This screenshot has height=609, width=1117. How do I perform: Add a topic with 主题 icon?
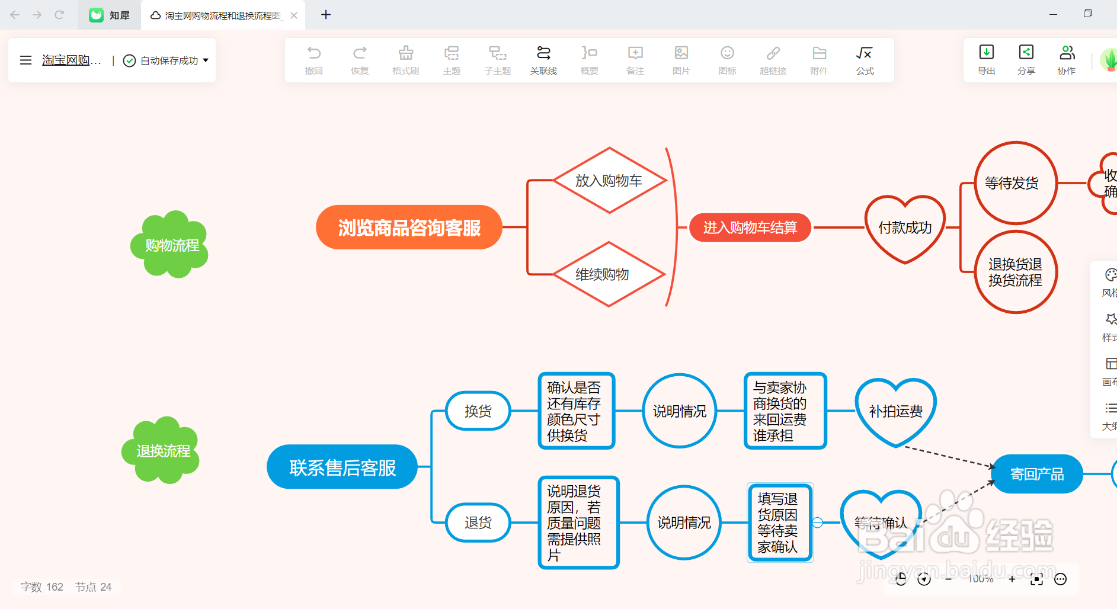(x=452, y=53)
